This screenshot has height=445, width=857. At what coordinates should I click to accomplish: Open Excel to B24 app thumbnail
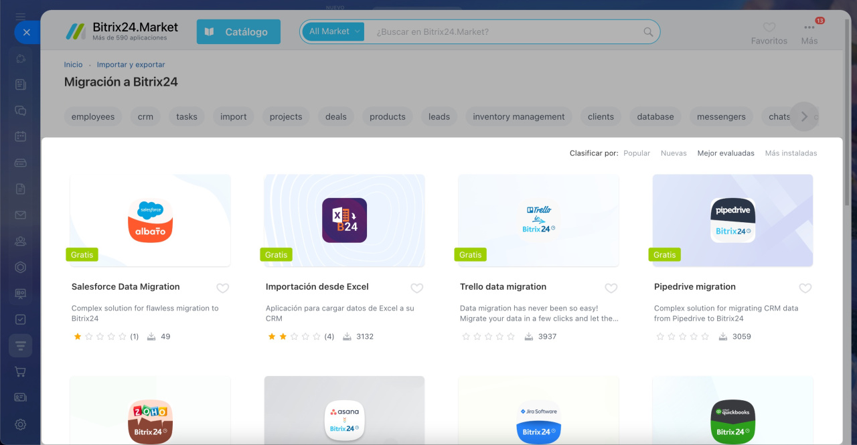pyautogui.click(x=345, y=220)
